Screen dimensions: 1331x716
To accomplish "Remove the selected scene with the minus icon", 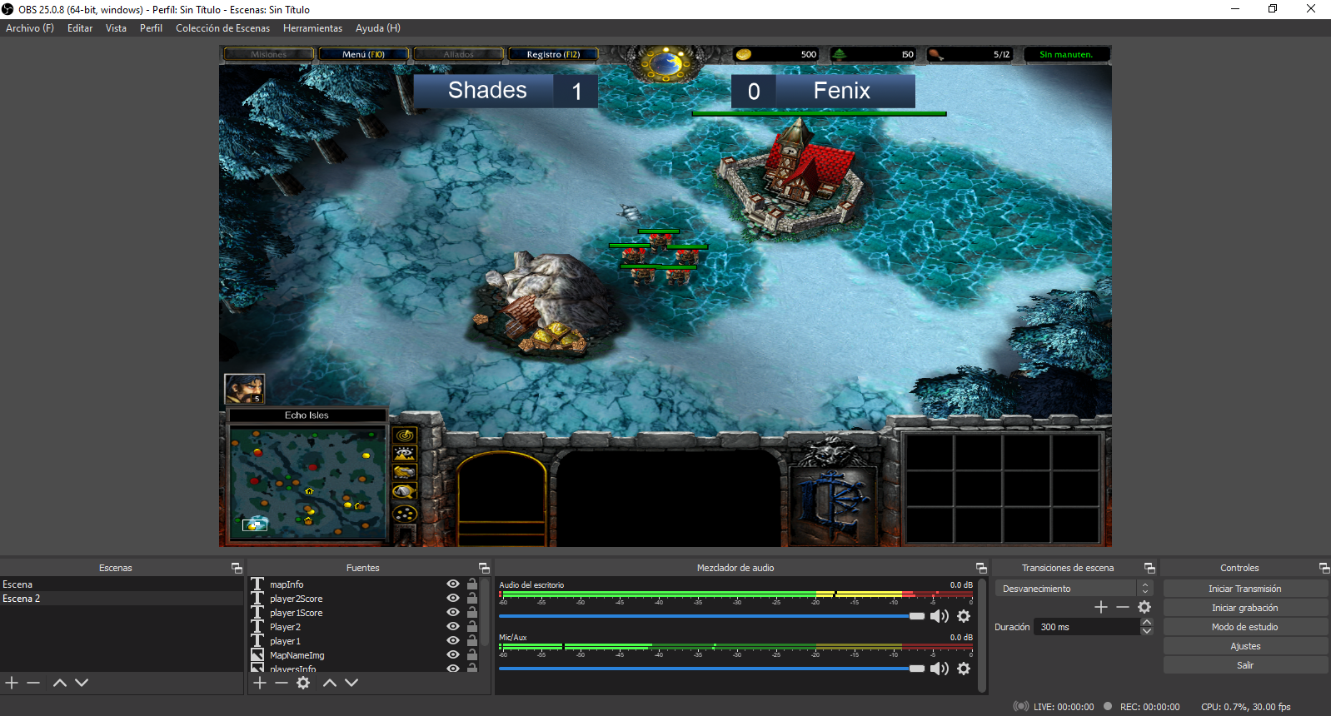I will coord(33,683).
